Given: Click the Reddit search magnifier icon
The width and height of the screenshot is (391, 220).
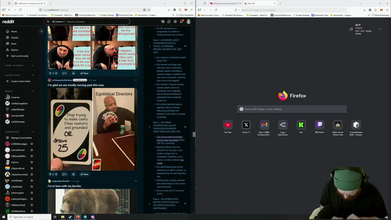Looking at the screenshot, I should (48, 22).
